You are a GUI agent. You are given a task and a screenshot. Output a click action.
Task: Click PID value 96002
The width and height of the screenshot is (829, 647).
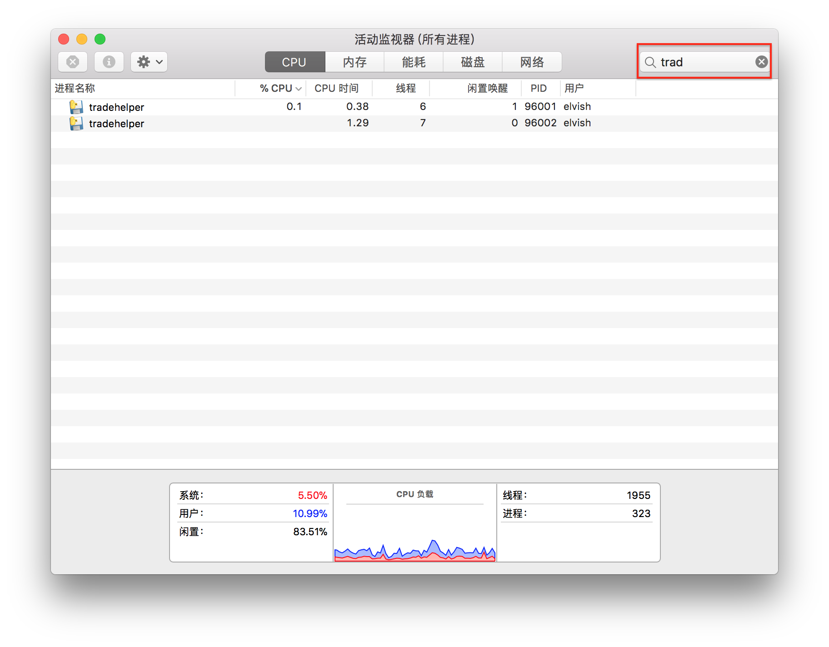point(540,123)
